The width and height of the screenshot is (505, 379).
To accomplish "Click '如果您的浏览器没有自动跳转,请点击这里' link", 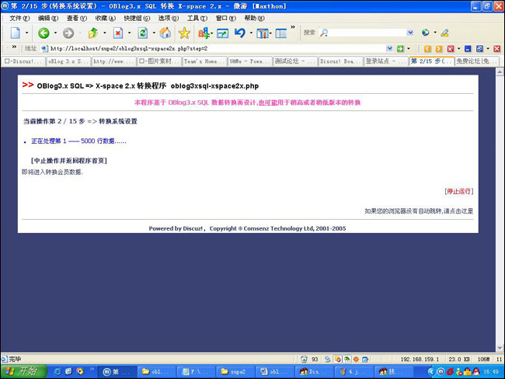I will click(x=419, y=211).
